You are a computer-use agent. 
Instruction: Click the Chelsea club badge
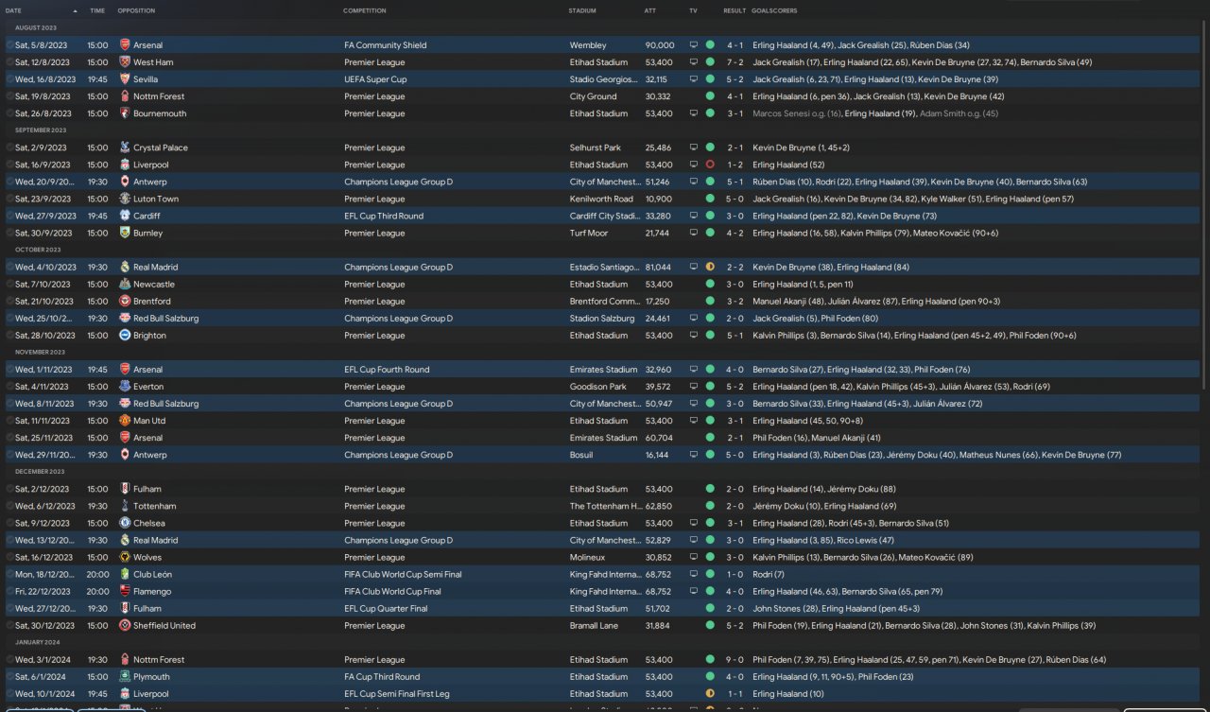click(x=125, y=523)
